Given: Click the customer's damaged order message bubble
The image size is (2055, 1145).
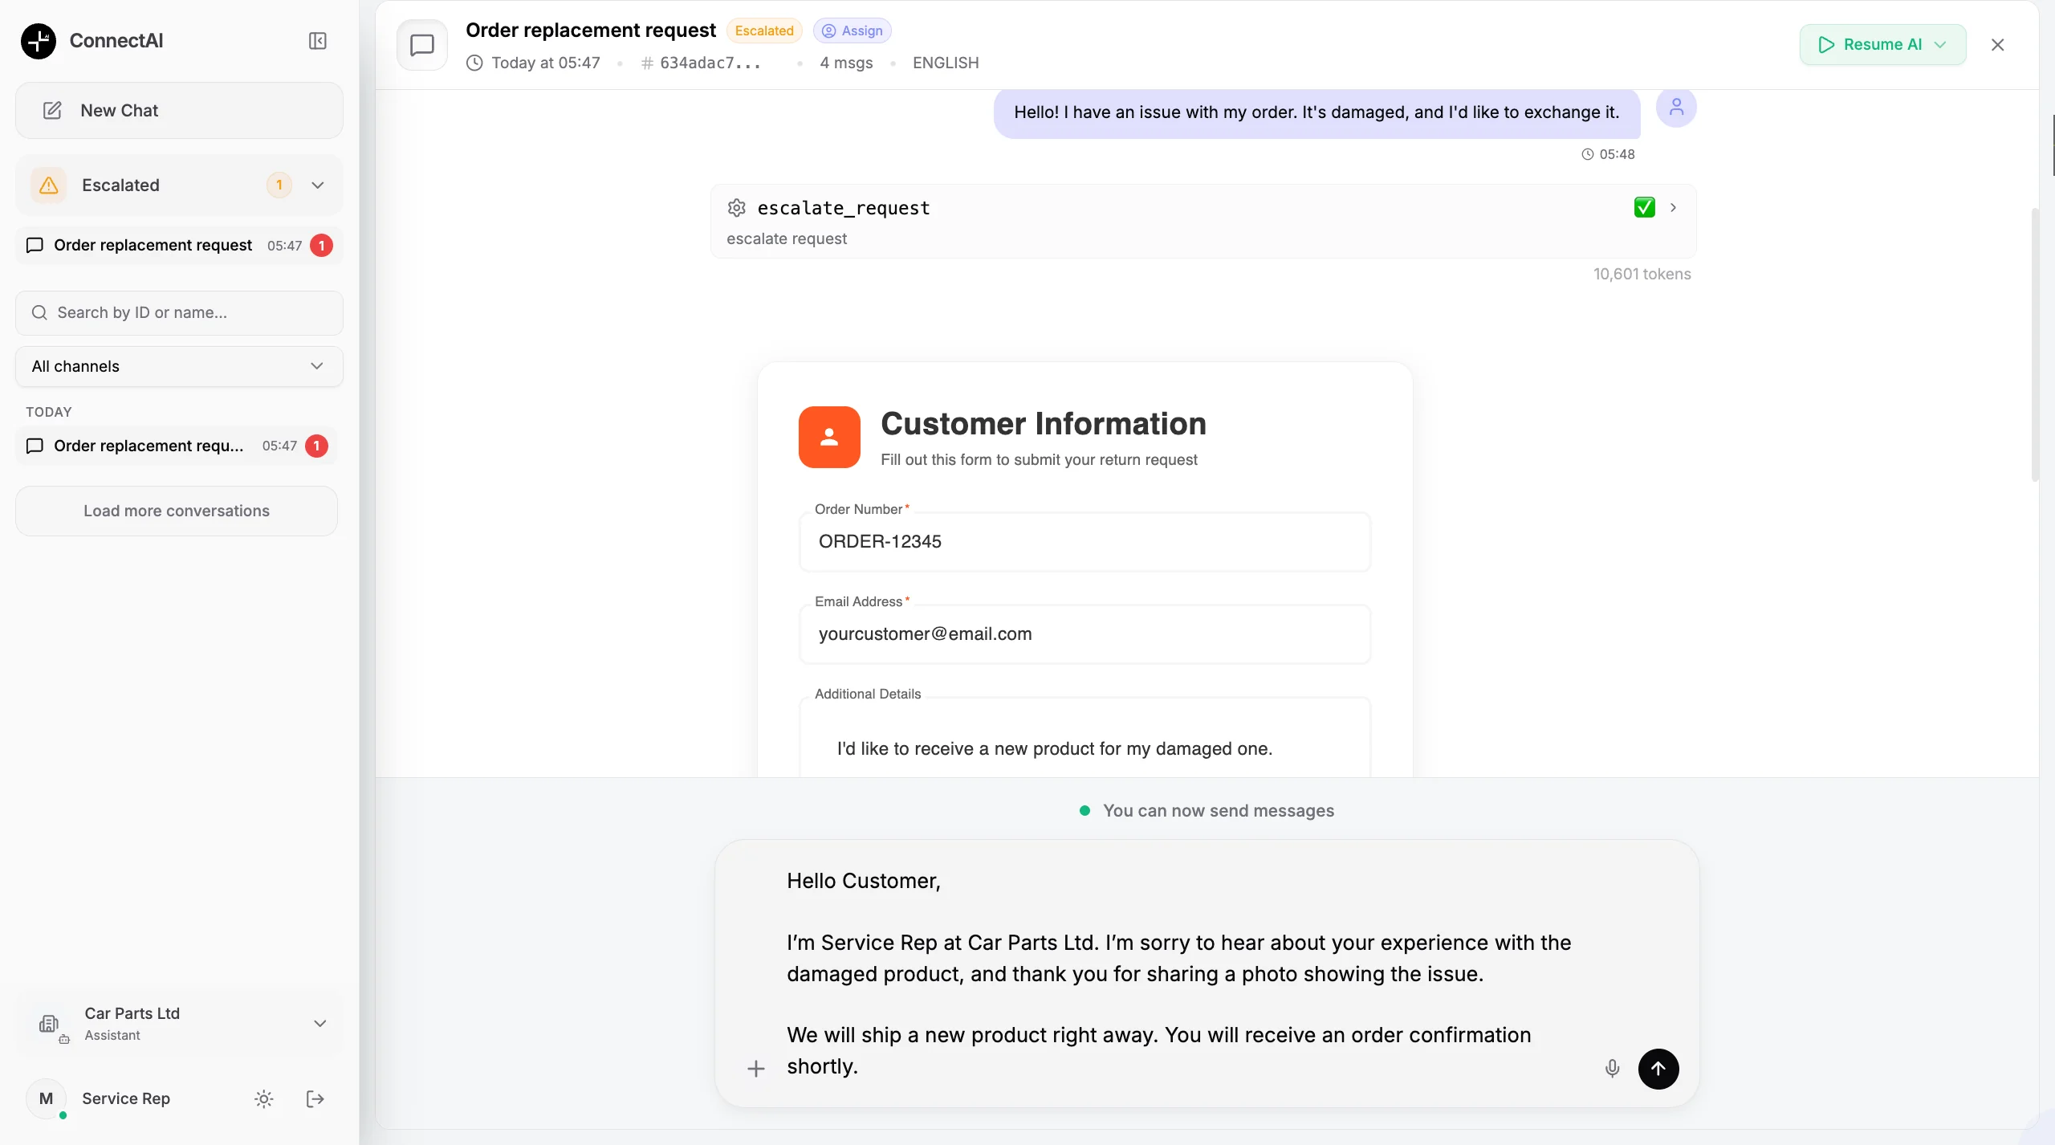Looking at the screenshot, I should point(1316,112).
